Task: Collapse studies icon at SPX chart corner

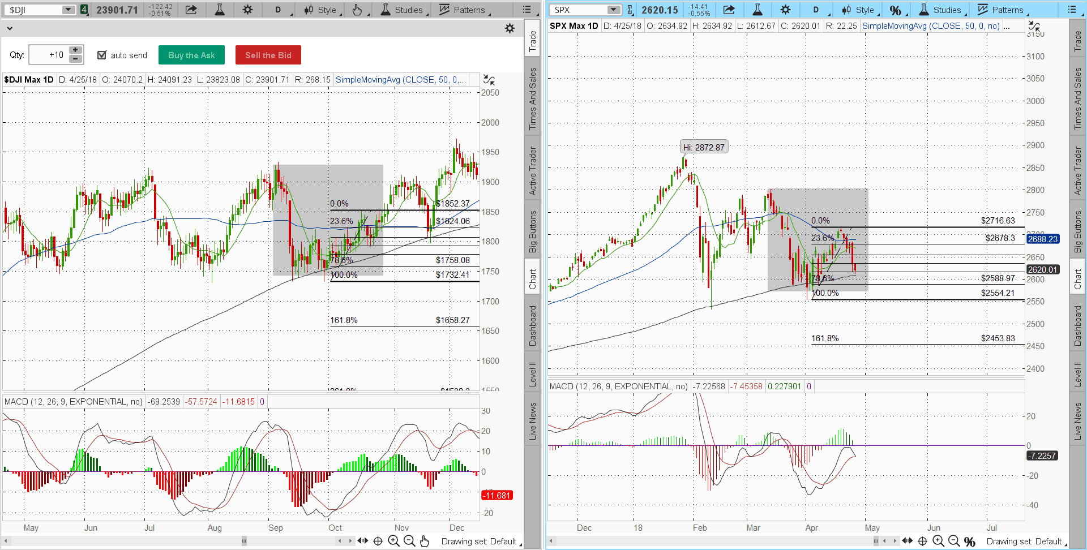Action: (1034, 26)
